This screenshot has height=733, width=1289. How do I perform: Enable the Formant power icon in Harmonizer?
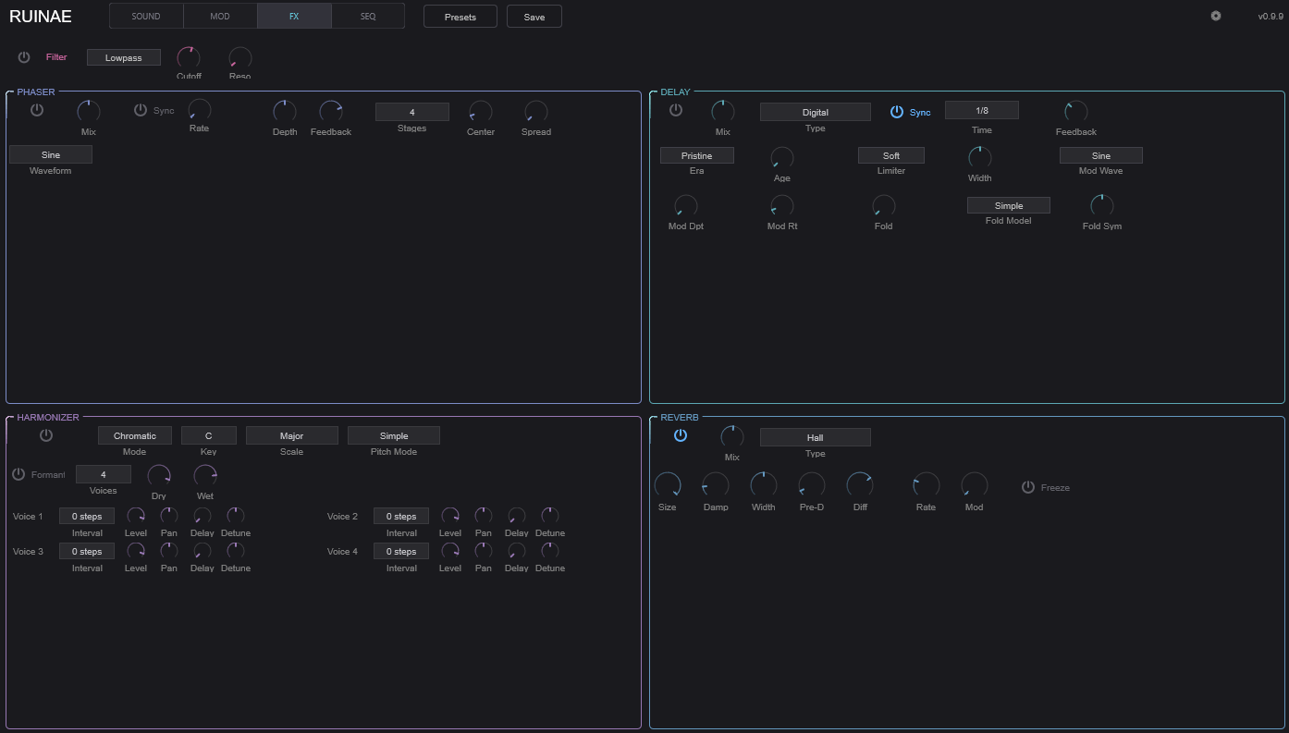coord(18,474)
